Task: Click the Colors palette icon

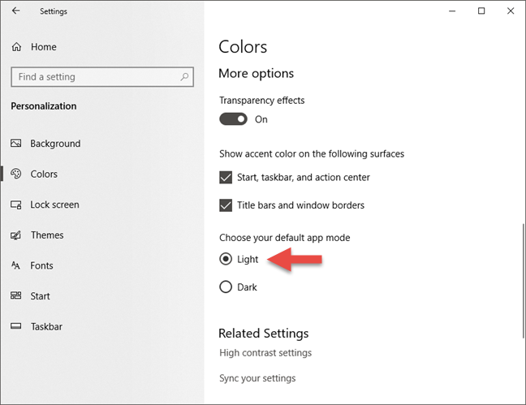Action: click(x=15, y=174)
